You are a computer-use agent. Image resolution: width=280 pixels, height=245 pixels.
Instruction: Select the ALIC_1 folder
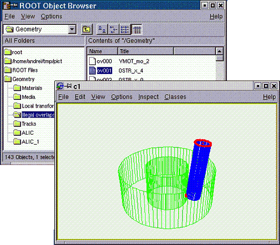click(x=26, y=141)
